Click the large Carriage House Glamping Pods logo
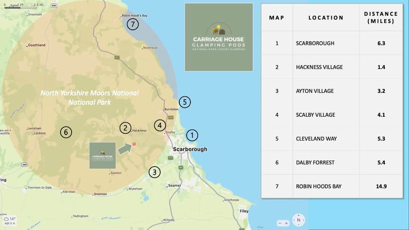Viewport: 409px width, 230px height. pyautogui.click(x=219, y=37)
